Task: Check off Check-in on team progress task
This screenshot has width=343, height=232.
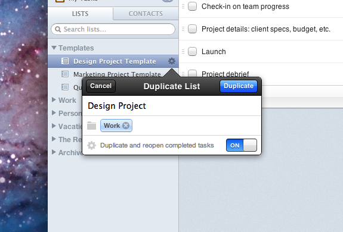Action: (x=192, y=7)
